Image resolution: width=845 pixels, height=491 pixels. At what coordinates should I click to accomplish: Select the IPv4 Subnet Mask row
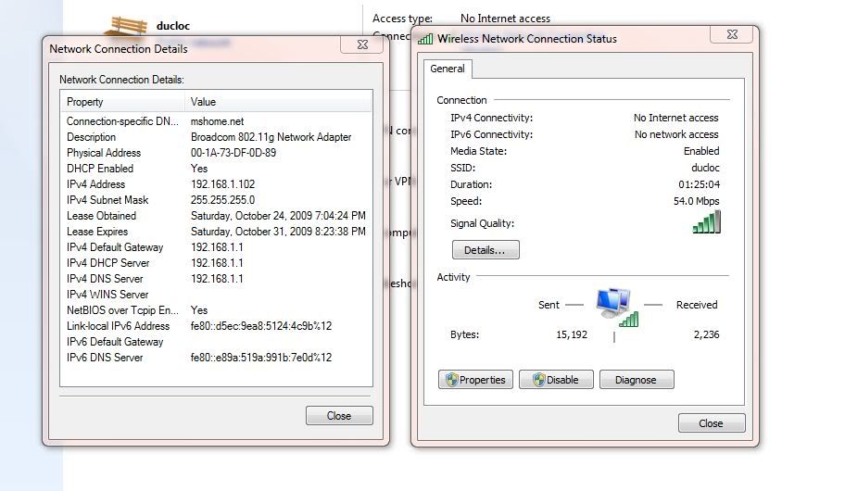[216, 200]
